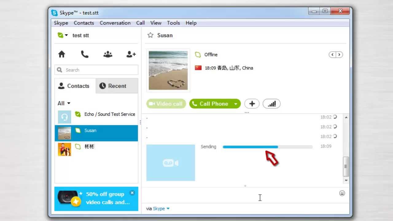Screen dimensions: 393x221
Task: Open the View menu
Action: coord(156,23)
